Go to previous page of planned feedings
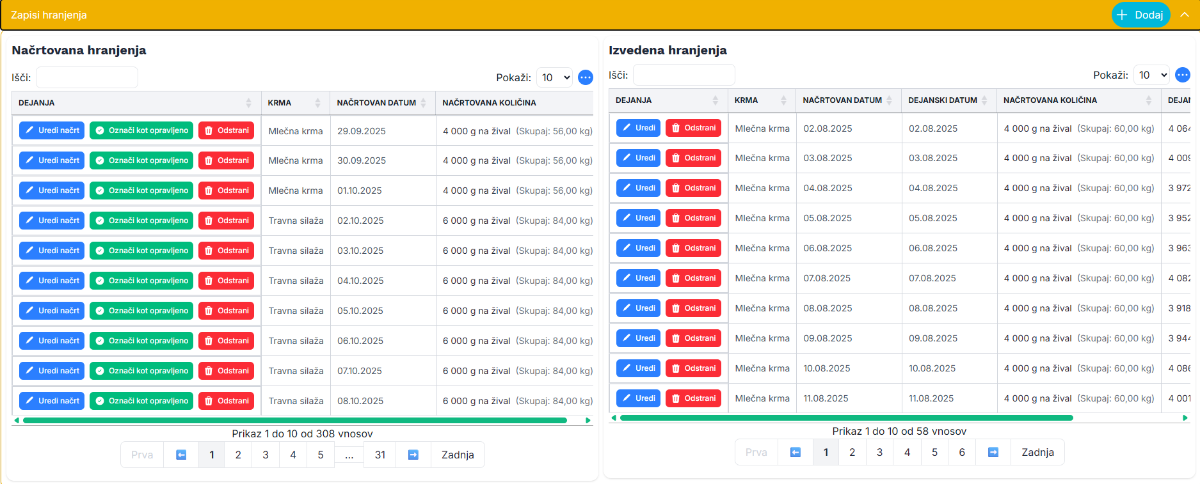1200x484 pixels. coord(181,455)
